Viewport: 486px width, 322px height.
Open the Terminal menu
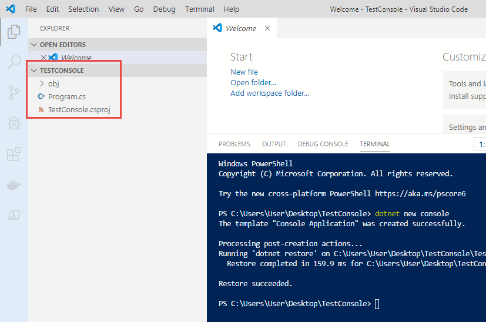(x=200, y=9)
